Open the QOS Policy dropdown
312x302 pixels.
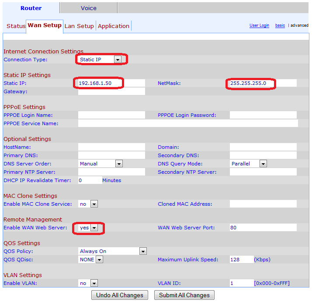pos(112,251)
